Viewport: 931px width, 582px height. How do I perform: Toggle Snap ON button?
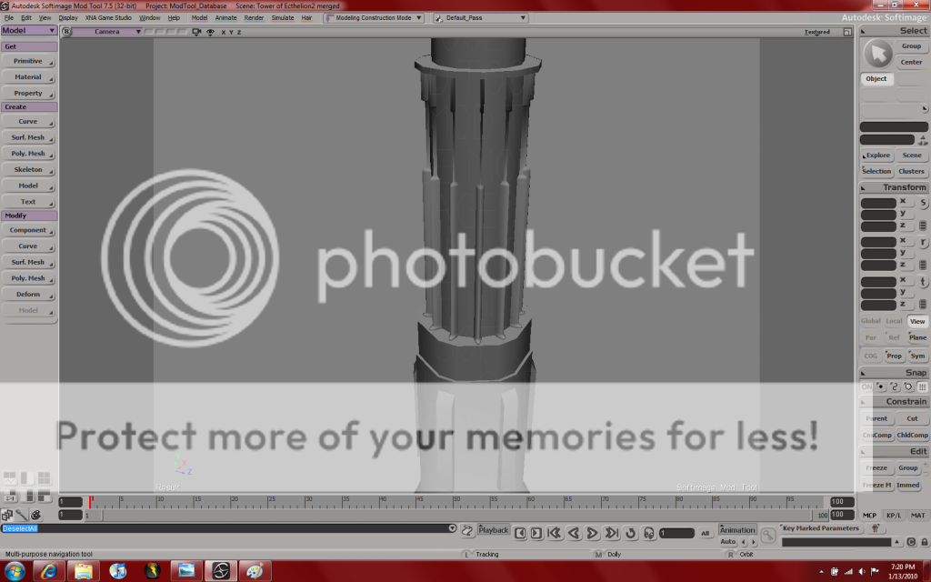coord(866,386)
